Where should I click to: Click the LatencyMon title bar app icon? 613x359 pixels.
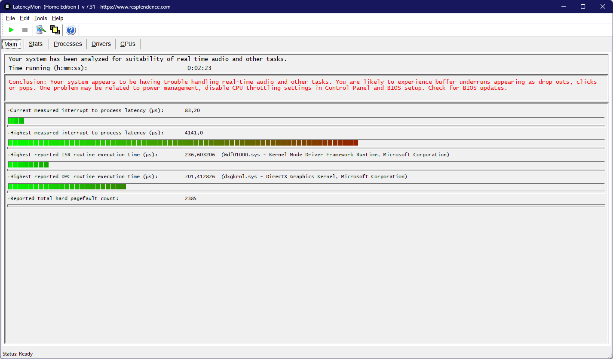point(7,6)
